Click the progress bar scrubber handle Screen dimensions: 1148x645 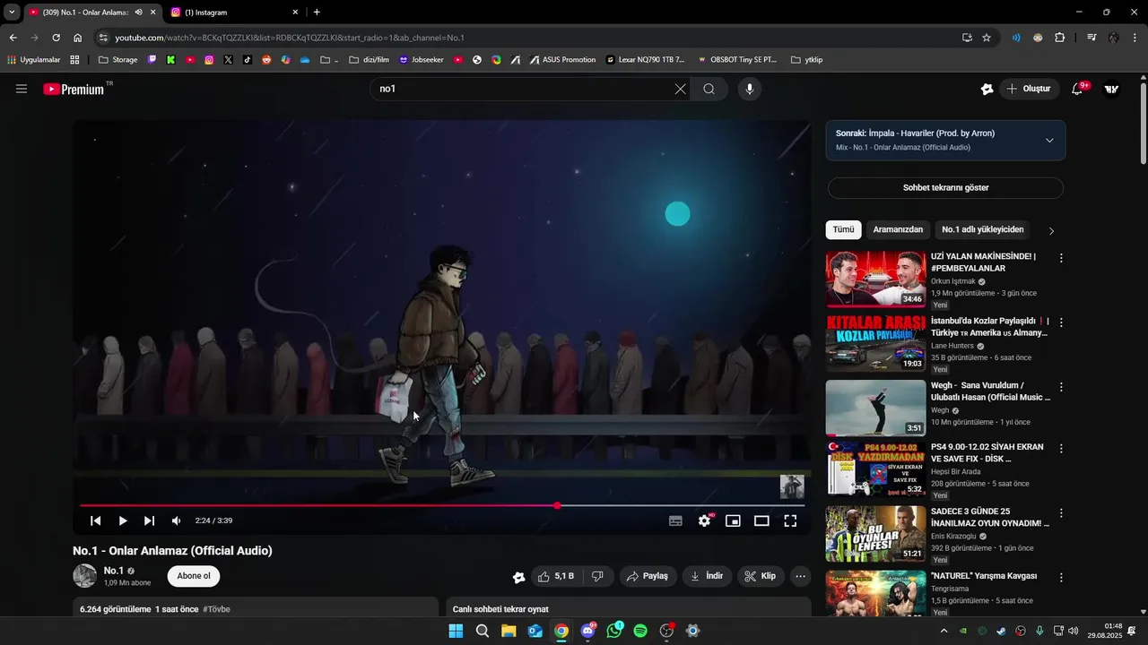tap(557, 506)
